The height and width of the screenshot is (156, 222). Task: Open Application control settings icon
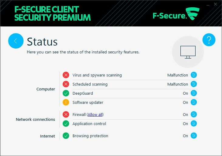(x=194, y=124)
